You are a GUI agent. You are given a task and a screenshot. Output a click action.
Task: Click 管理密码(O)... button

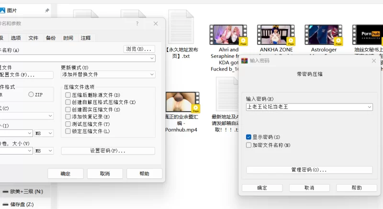point(309,170)
